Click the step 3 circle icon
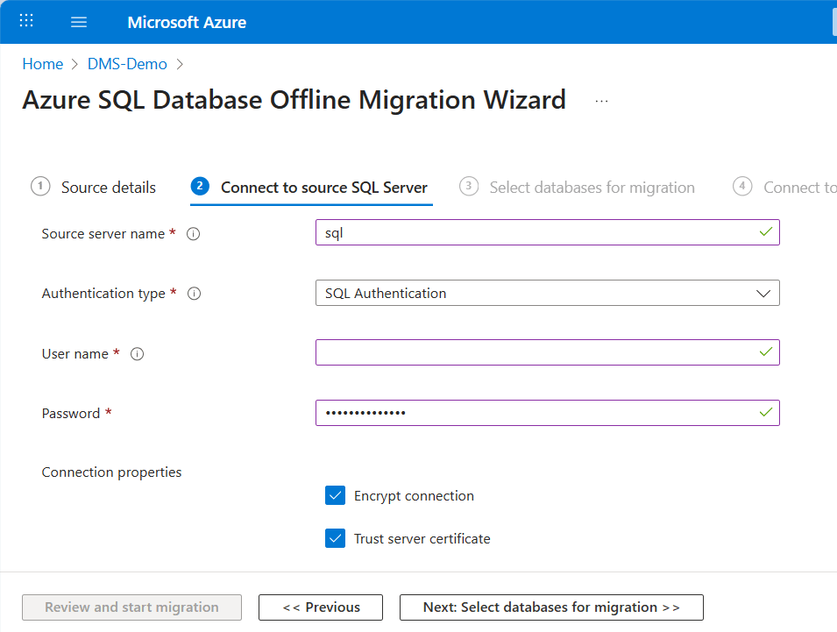837x632 pixels. pos(469,187)
